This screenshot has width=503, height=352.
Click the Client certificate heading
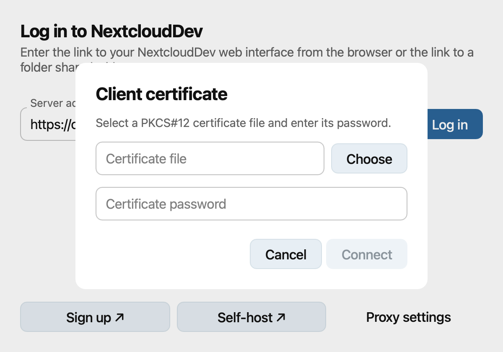tap(162, 94)
